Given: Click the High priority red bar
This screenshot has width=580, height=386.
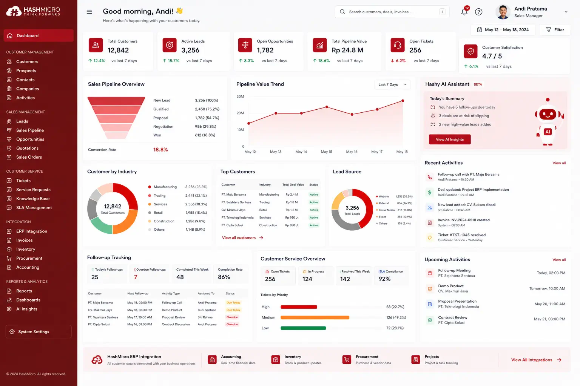Looking at the screenshot, I should [x=299, y=307].
